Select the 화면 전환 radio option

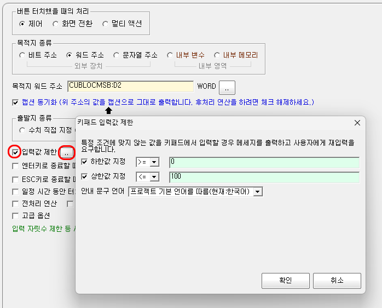pos(56,24)
